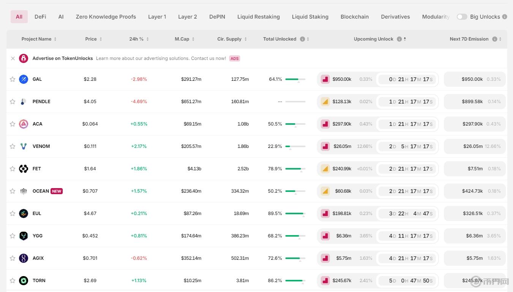Filter by Zero Knowledge Proofs
513x292 pixels.
point(106,17)
